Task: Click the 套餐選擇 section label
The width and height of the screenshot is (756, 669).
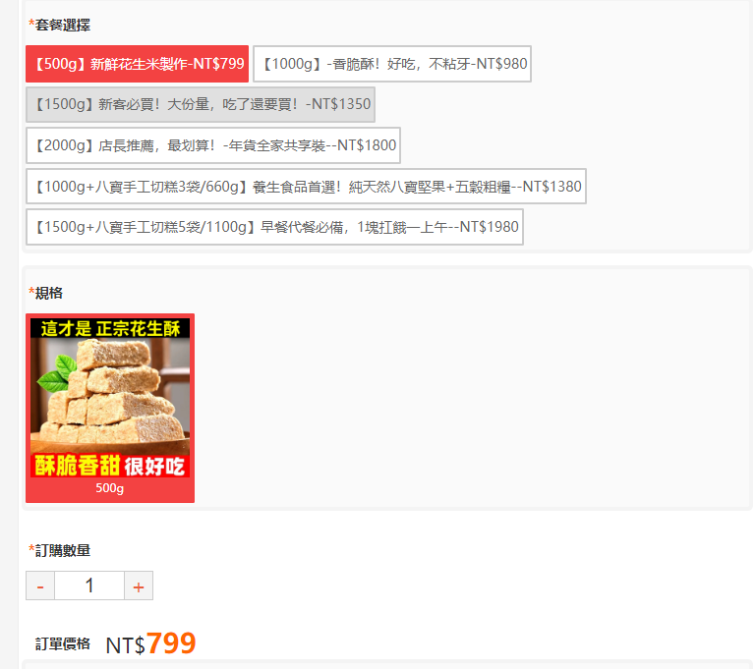Action: click(63, 25)
